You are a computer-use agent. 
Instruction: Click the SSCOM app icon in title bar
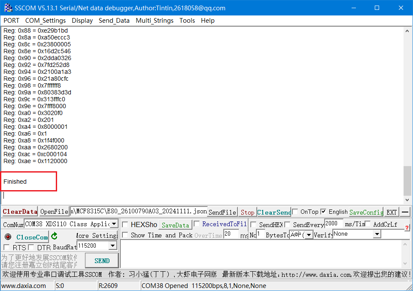click(x=8, y=8)
